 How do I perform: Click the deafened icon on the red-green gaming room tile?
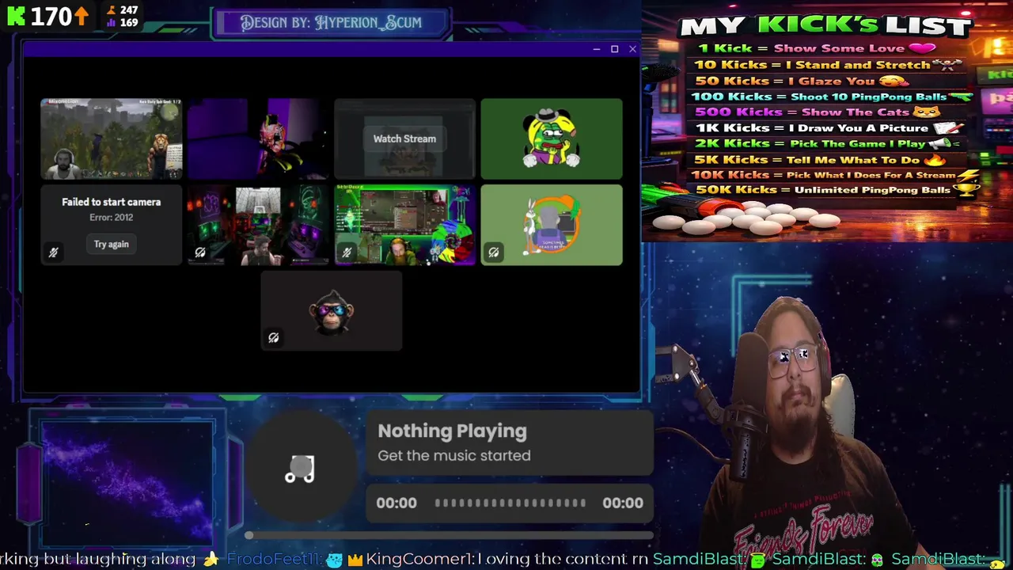pos(200,253)
